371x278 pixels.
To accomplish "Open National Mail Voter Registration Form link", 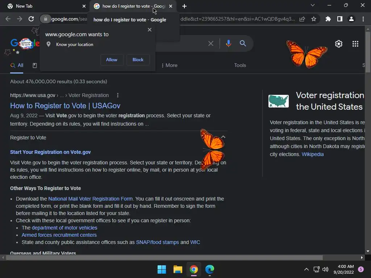I will (x=90, y=199).
